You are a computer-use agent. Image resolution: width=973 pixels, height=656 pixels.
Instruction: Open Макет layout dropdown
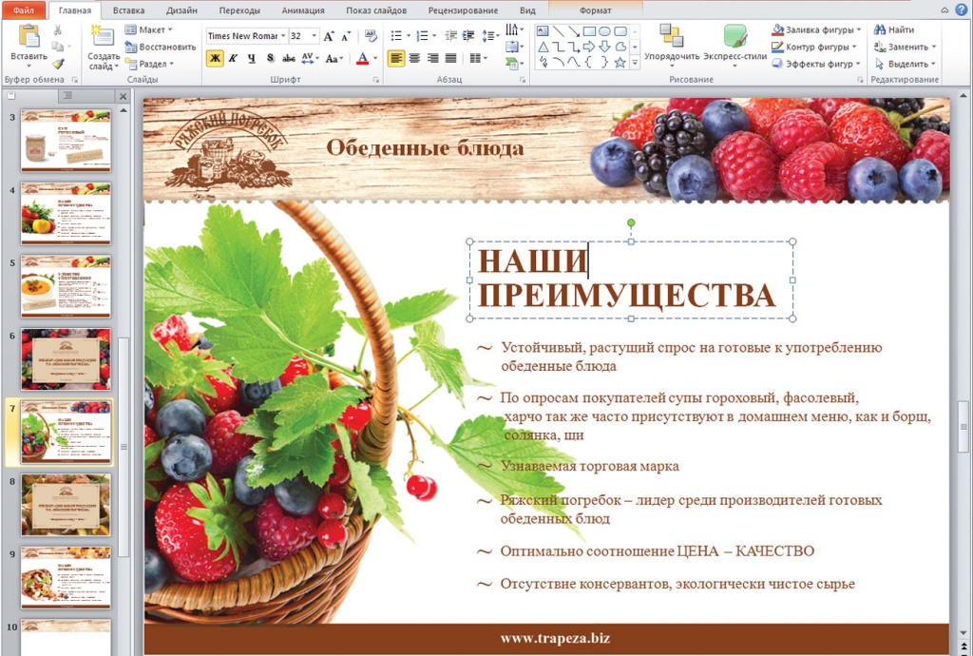point(148,29)
